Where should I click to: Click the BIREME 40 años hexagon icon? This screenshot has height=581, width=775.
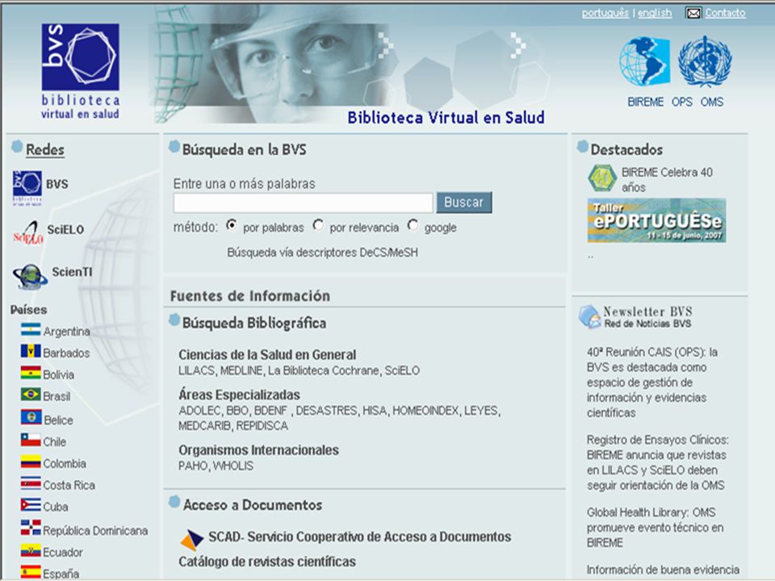tap(602, 178)
